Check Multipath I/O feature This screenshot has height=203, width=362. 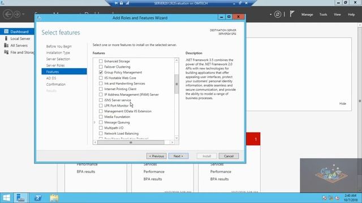(x=101, y=128)
